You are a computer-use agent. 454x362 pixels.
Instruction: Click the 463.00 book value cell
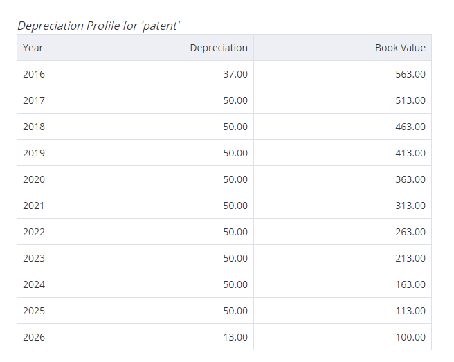(x=343, y=127)
